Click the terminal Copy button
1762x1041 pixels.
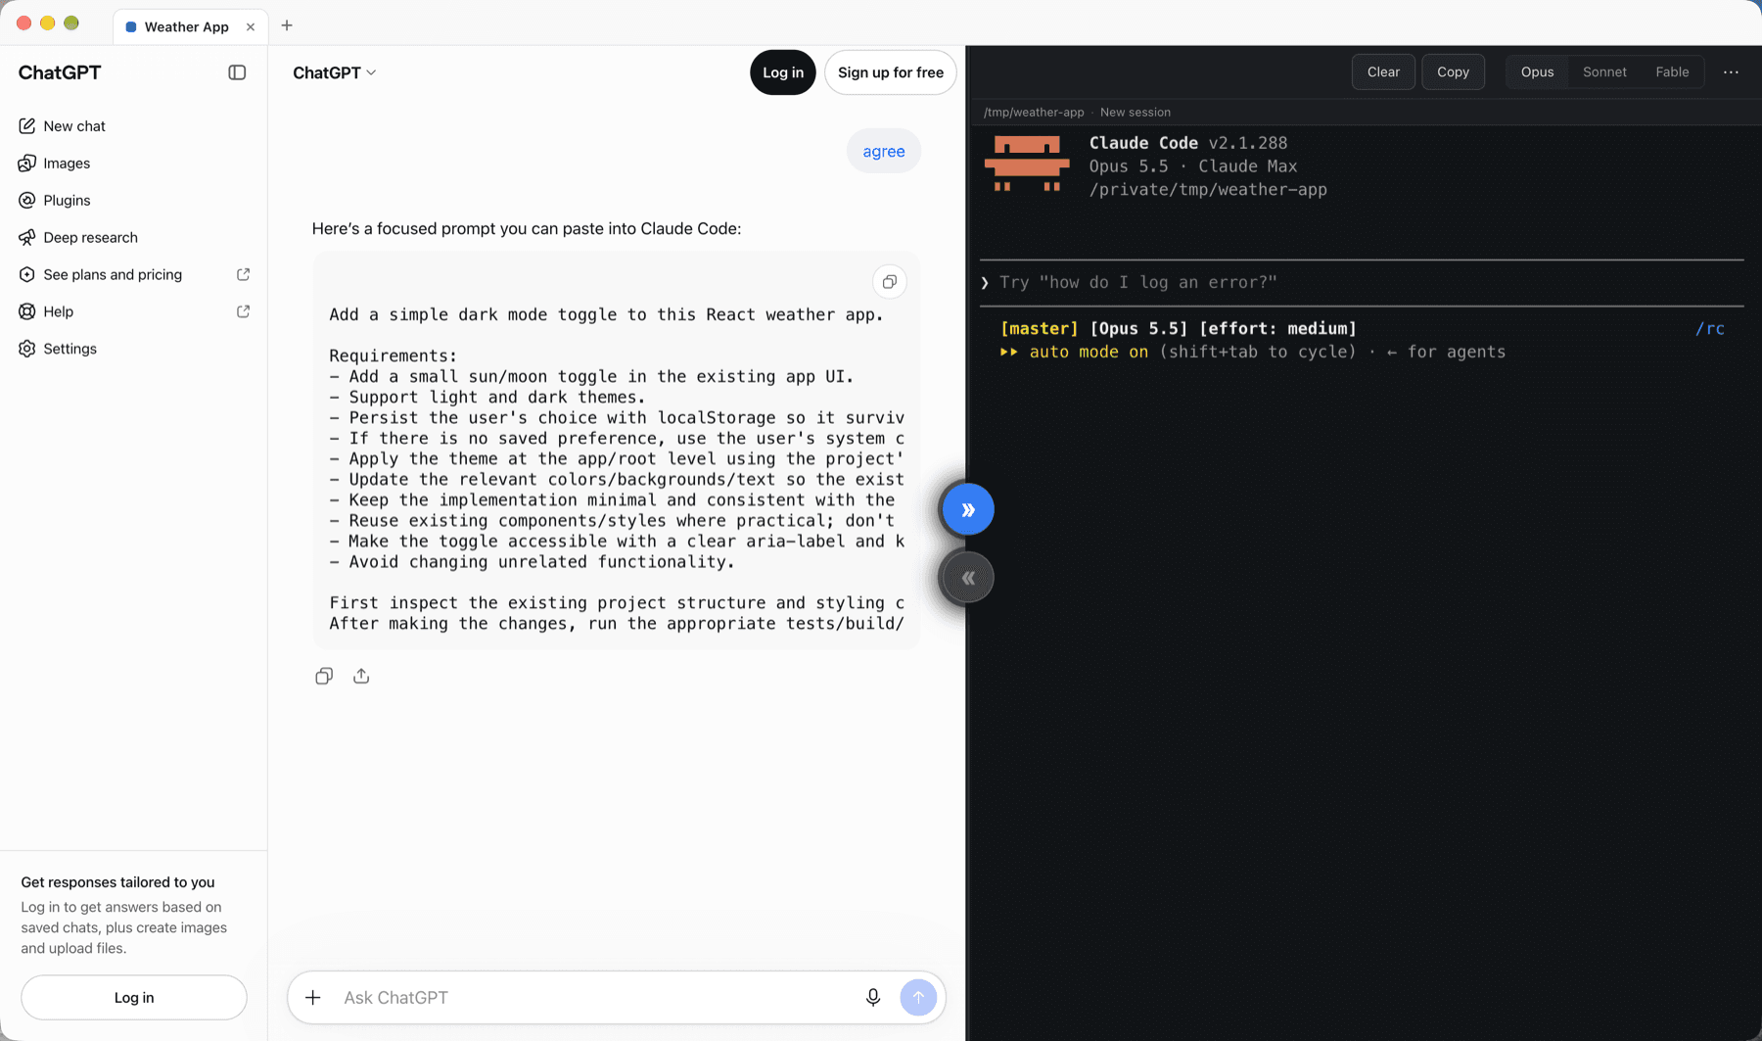coord(1453,72)
